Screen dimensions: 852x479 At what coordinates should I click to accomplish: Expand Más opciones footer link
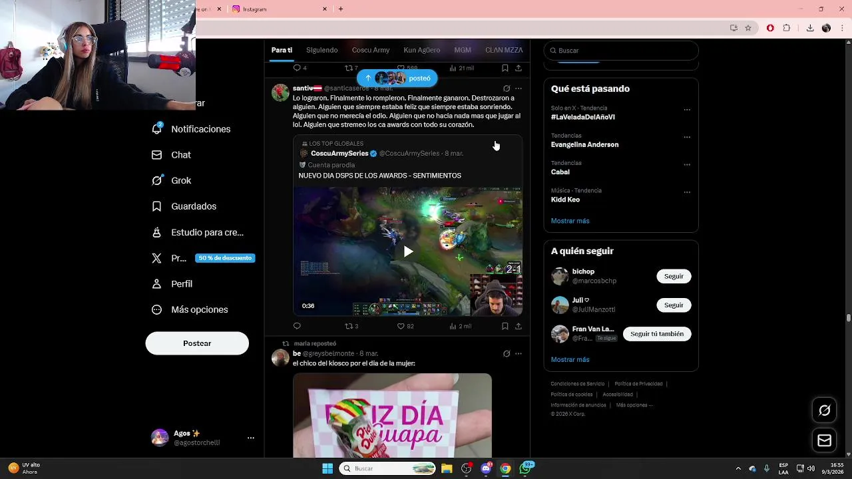634,405
